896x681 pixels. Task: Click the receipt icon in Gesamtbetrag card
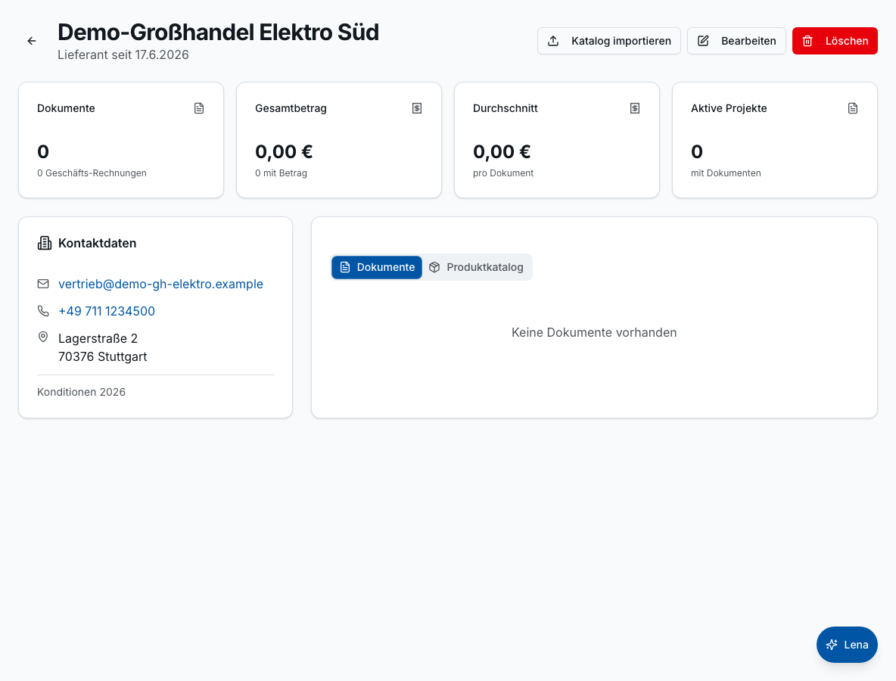click(416, 108)
